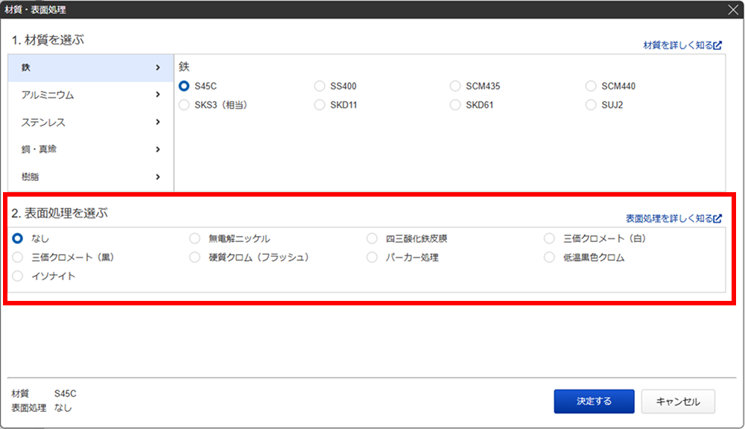Expand chevron next to 銅・真鍮
Viewport: 745px width, 429px height.
[x=158, y=149]
